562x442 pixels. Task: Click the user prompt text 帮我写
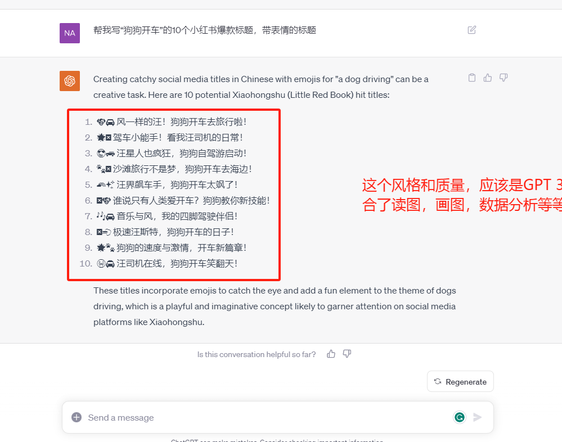(205, 30)
